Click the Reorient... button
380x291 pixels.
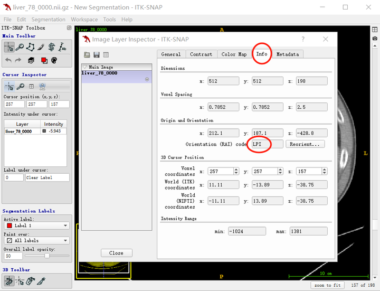tap(305, 144)
